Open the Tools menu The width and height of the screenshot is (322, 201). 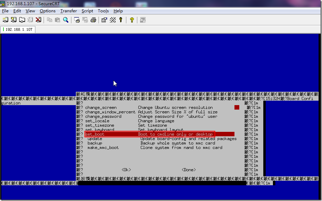pos(103,11)
